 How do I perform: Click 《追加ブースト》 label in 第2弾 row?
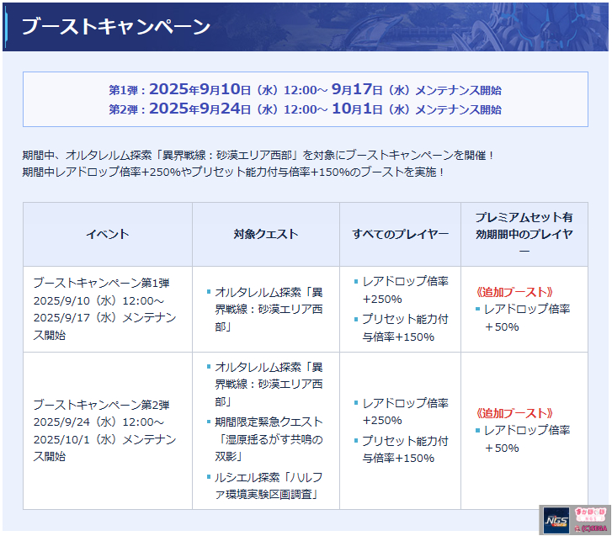(x=514, y=413)
